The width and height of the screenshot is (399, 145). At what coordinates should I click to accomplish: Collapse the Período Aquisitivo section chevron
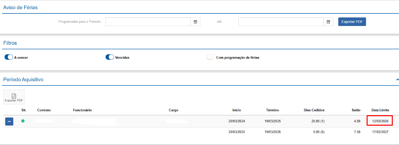pyautogui.click(x=397, y=80)
